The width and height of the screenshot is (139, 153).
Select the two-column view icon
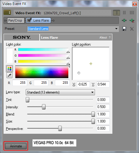click(x=124, y=13)
